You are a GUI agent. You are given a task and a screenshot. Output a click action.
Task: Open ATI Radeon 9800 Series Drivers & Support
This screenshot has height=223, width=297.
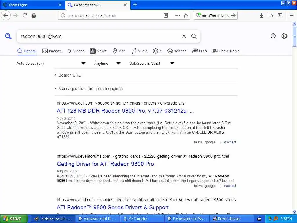tap(113, 207)
